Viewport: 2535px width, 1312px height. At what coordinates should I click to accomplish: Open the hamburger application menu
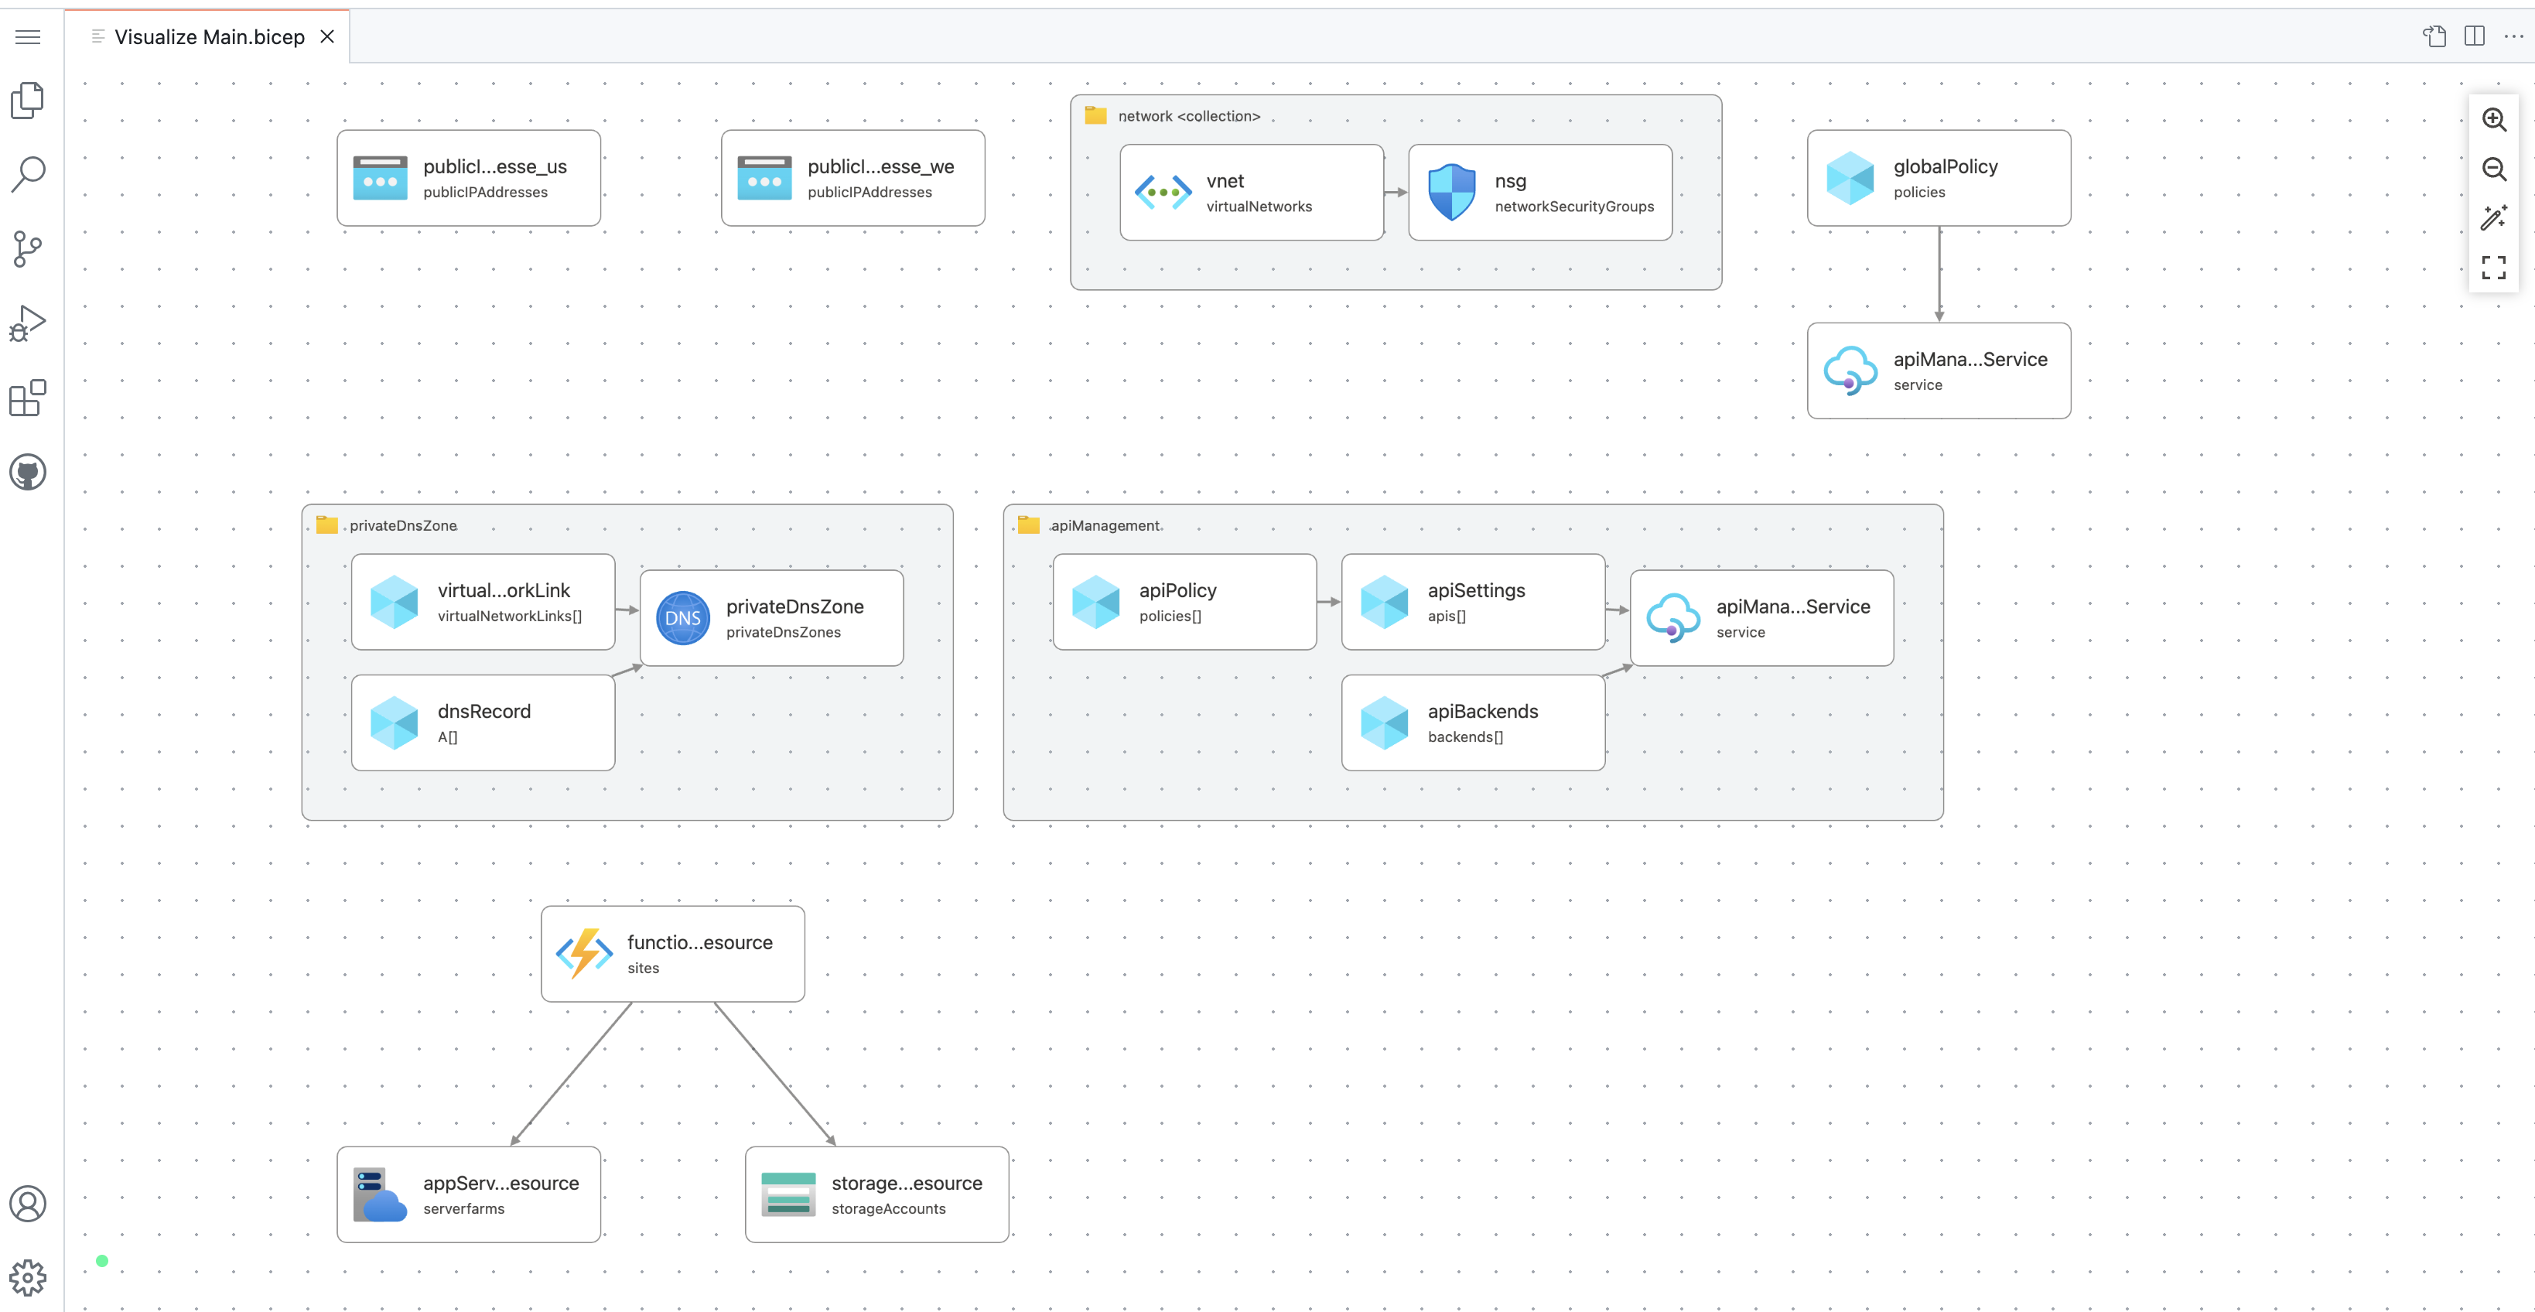pos(28,36)
